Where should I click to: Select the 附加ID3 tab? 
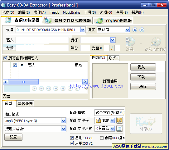99,58
